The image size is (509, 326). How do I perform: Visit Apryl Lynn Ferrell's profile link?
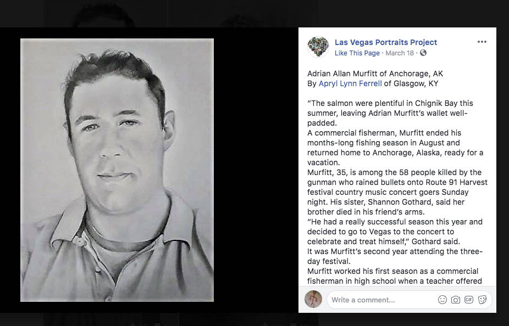tap(350, 83)
